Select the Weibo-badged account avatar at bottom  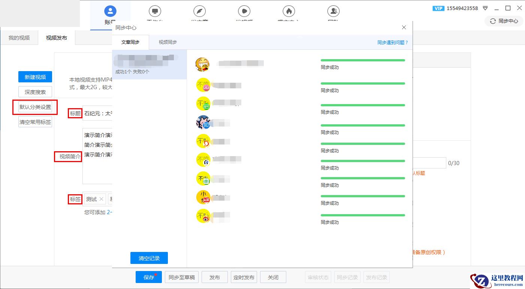coord(203,216)
